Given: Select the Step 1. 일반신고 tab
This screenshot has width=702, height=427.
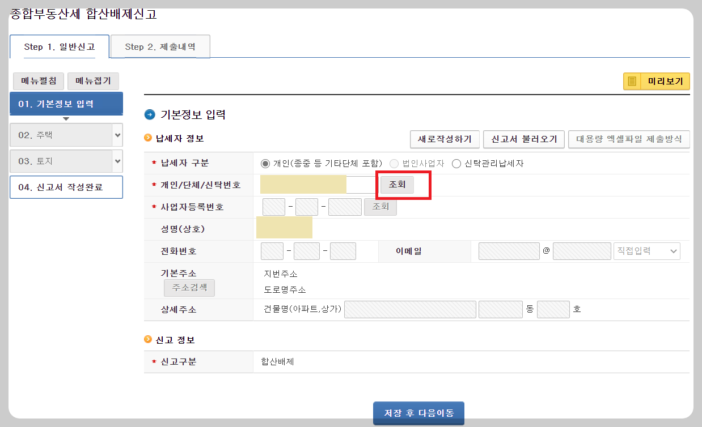Looking at the screenshot, I should 59,46.
